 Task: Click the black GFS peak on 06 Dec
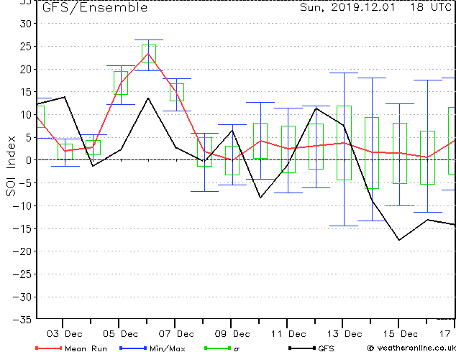pyautogui.click(x=148, y=98)
